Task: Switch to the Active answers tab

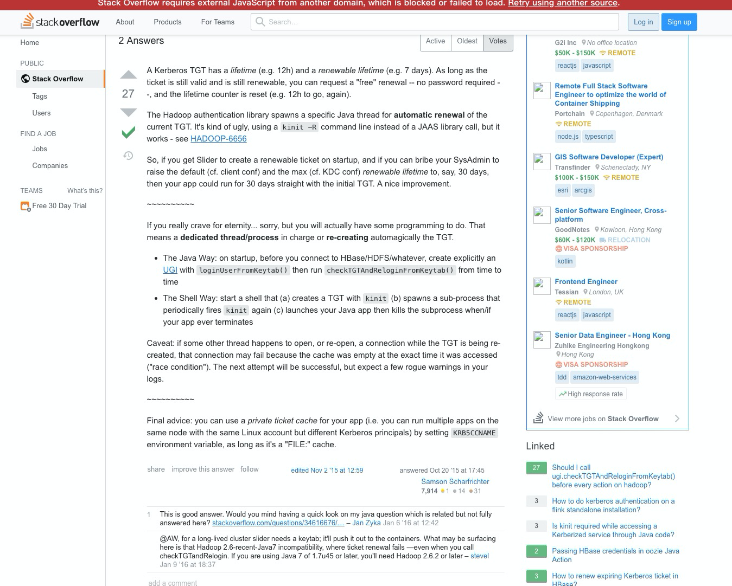Action: (x=435, y=41)
